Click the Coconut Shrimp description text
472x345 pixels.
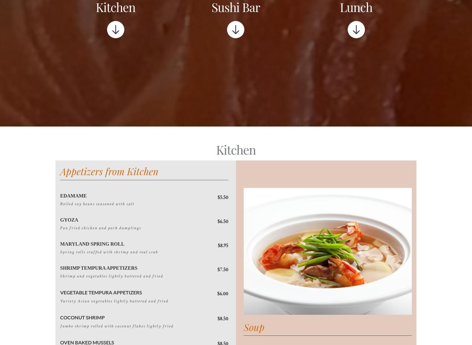[117, 326]
